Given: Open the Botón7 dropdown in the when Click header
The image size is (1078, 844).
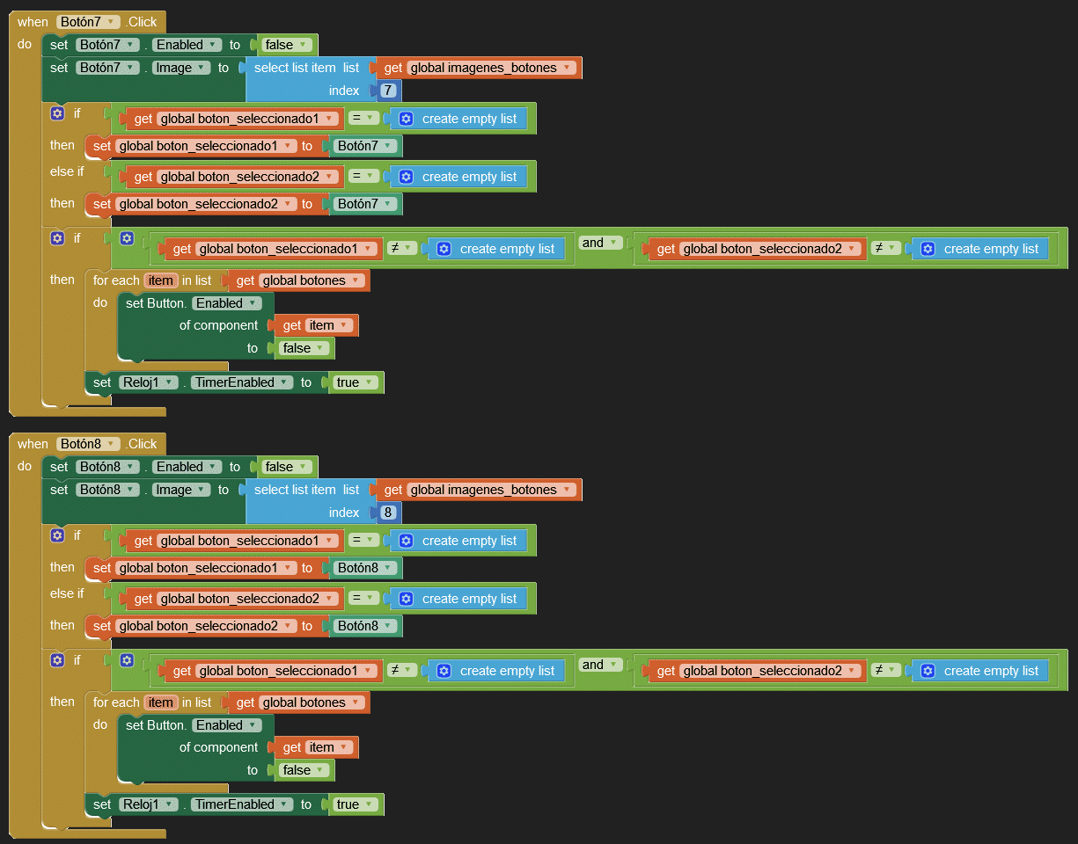Looking at the screenshot, I should [x=88, y=22].
